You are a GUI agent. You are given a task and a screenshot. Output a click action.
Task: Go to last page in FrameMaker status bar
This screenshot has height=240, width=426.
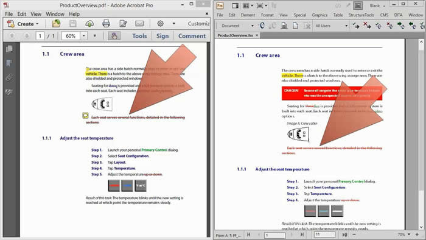(302, 235)
